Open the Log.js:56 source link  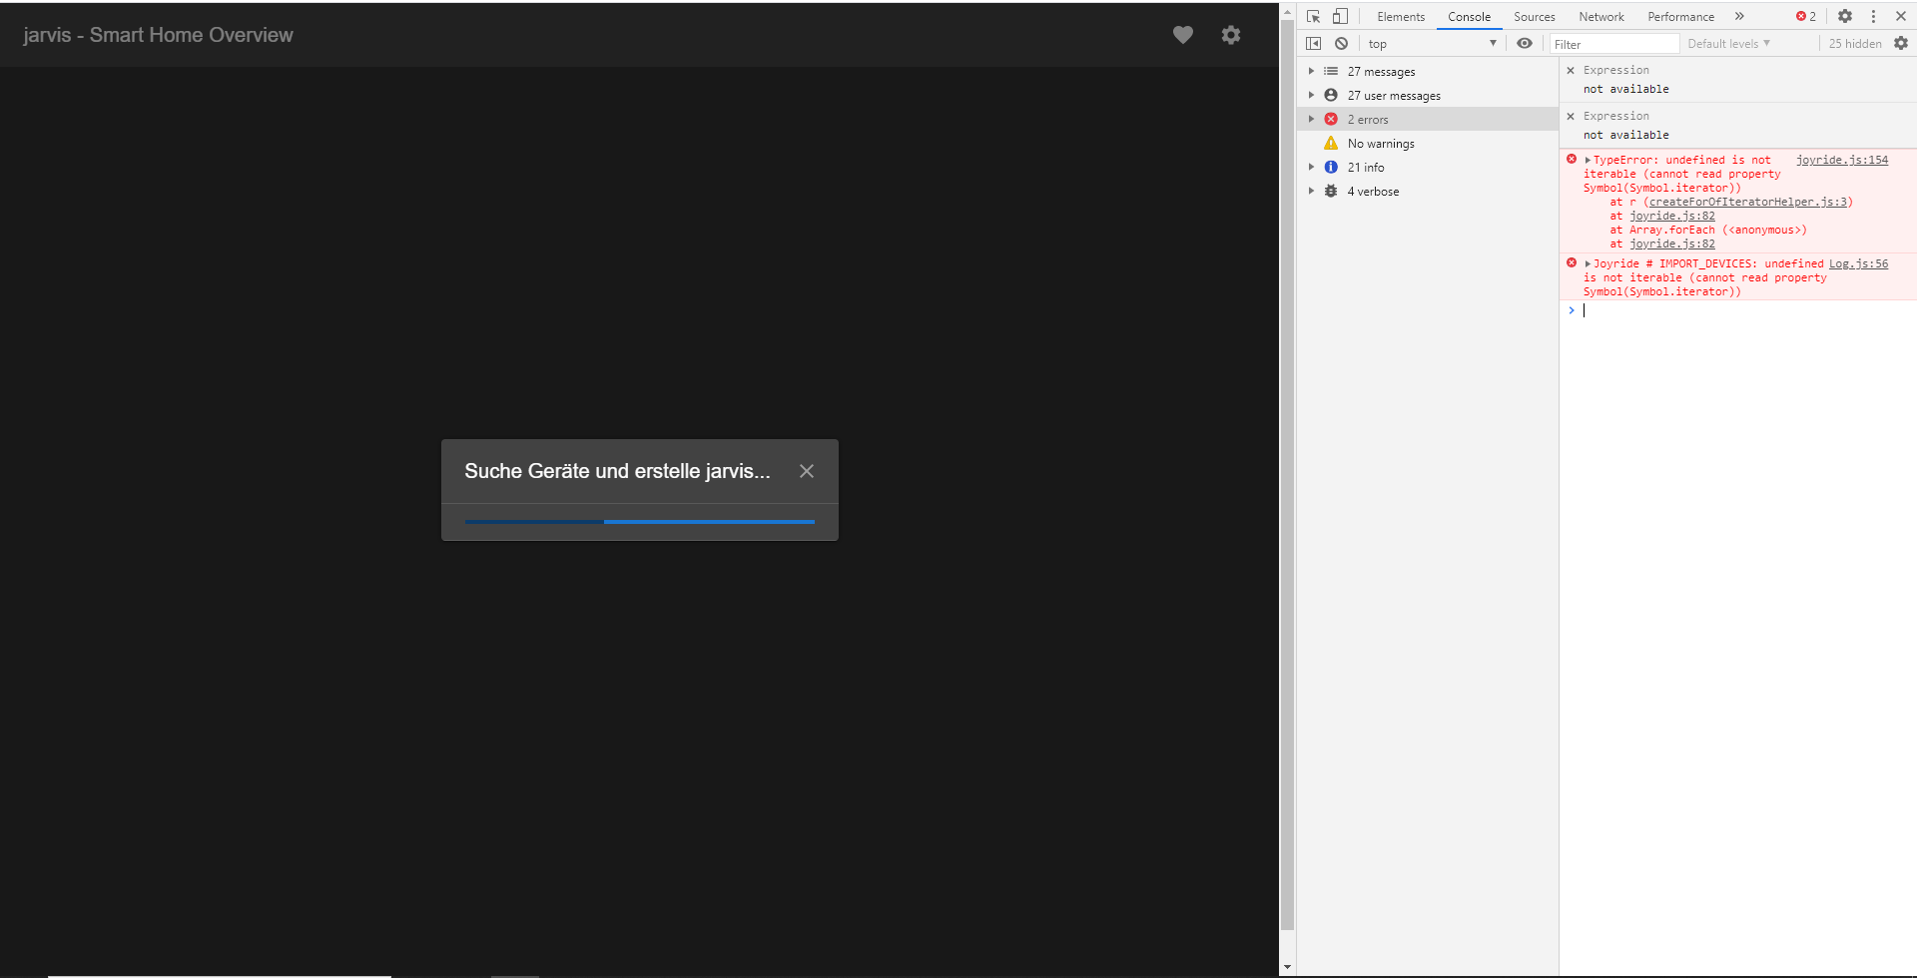coord(1858,264)
